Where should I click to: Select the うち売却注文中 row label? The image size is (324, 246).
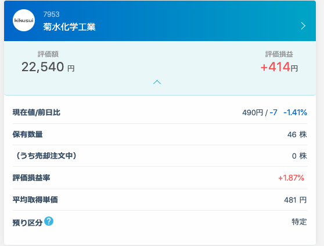(46, 156)
